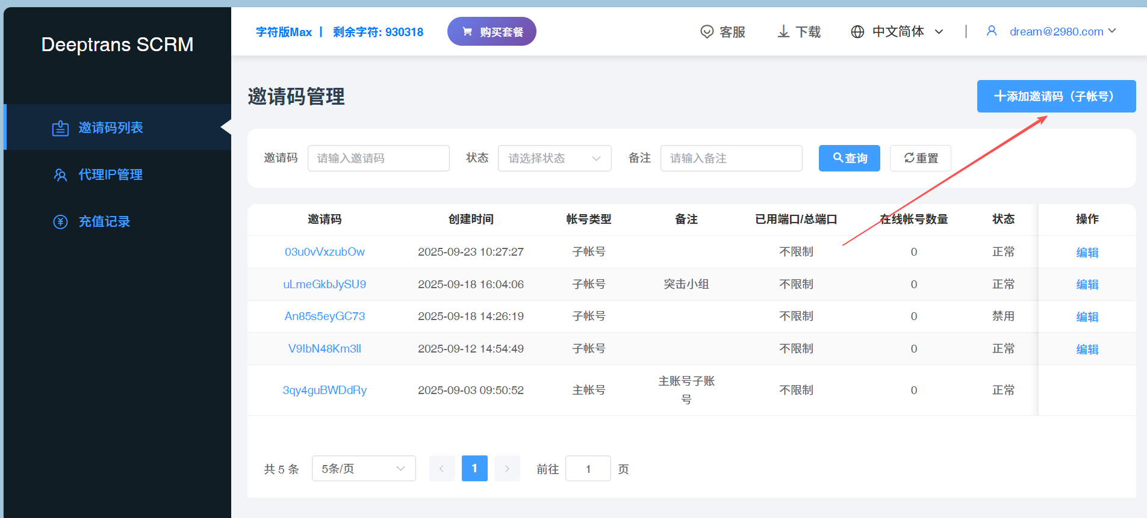Edit the uLmeGkbJySU9 row via 编辑
Viewport: 1147px width, 518px height.
1087,285
